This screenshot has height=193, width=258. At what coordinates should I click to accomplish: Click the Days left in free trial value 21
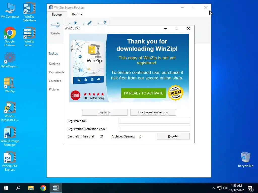(x=102, y=136)
